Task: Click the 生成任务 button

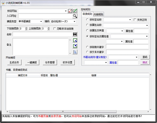Action: point(14,63)
